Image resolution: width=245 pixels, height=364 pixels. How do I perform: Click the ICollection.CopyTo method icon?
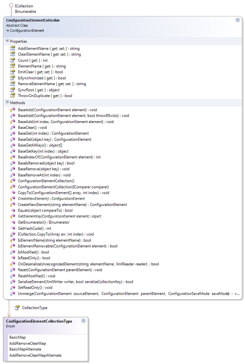click(12, 234)
